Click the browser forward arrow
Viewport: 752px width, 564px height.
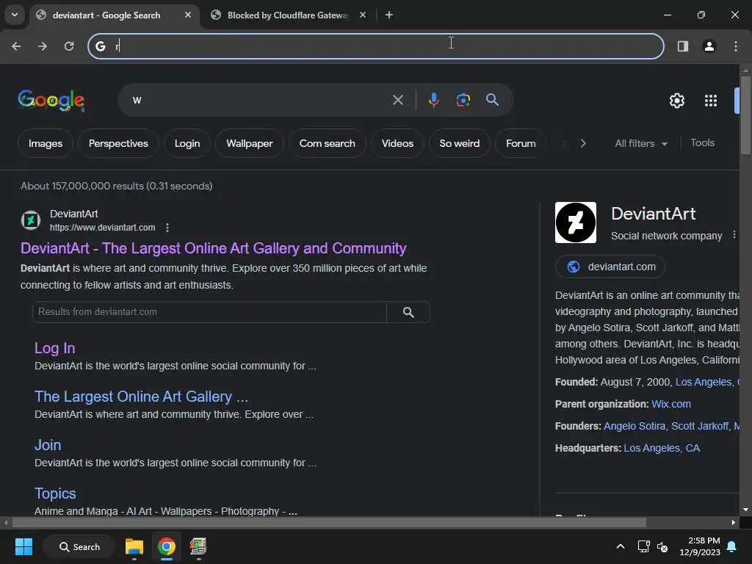(x=43, y=46)
